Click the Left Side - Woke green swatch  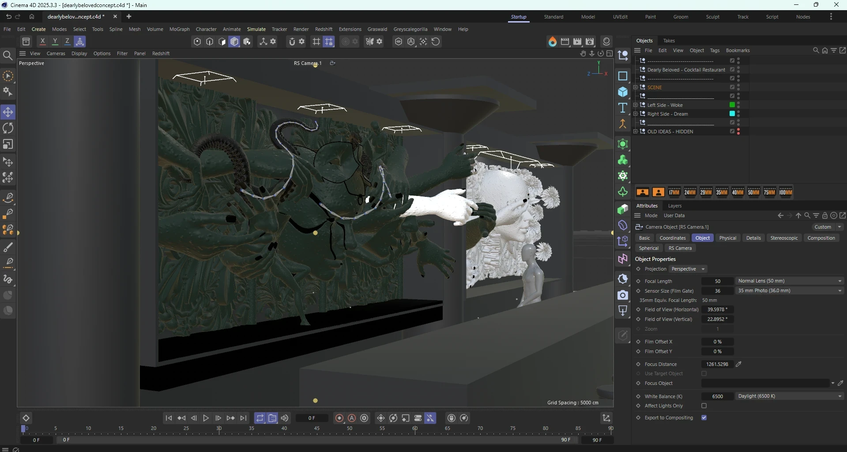[x=732, y=105]
